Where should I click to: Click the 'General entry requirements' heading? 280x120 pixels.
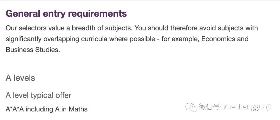click(66, 14)
